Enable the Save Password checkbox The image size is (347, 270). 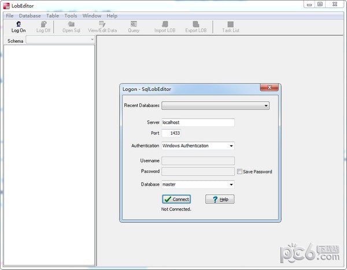pos(239,172)
